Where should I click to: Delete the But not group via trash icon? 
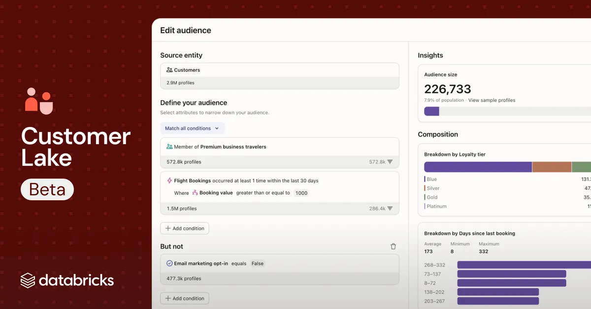pyautogui.click(x=393, y=247)
